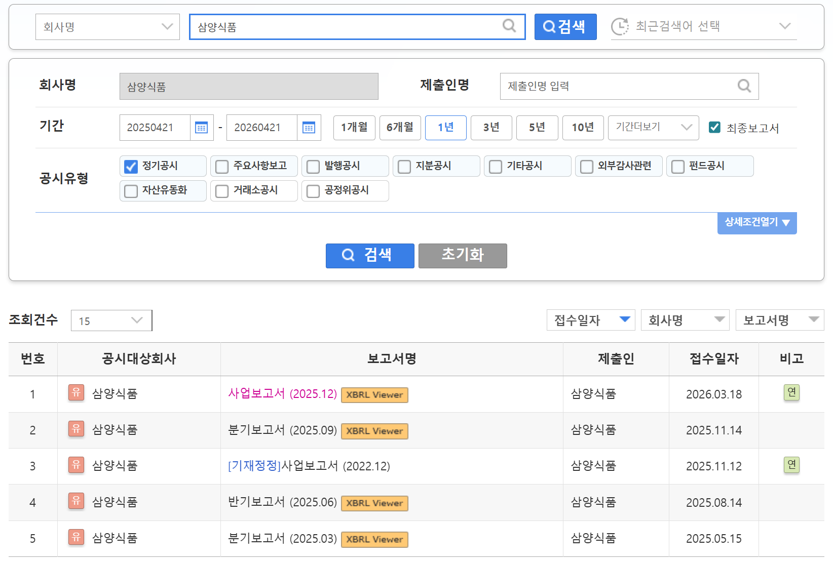Expand 상세조건열기 detailed conditions
Screen dimensions: 833x563
pos(757,223)
